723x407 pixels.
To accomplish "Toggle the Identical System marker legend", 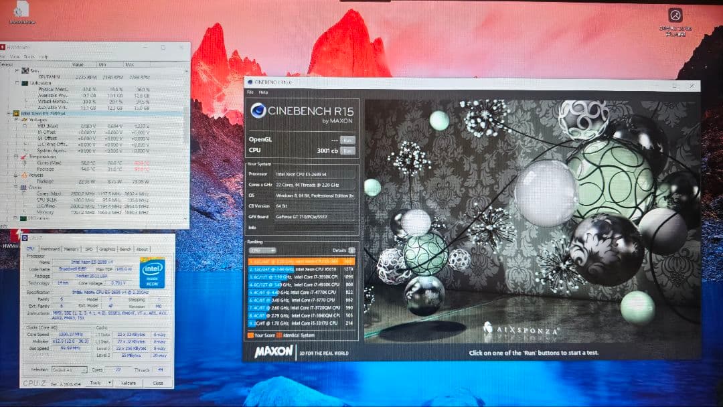I will (x=280, y=335).
